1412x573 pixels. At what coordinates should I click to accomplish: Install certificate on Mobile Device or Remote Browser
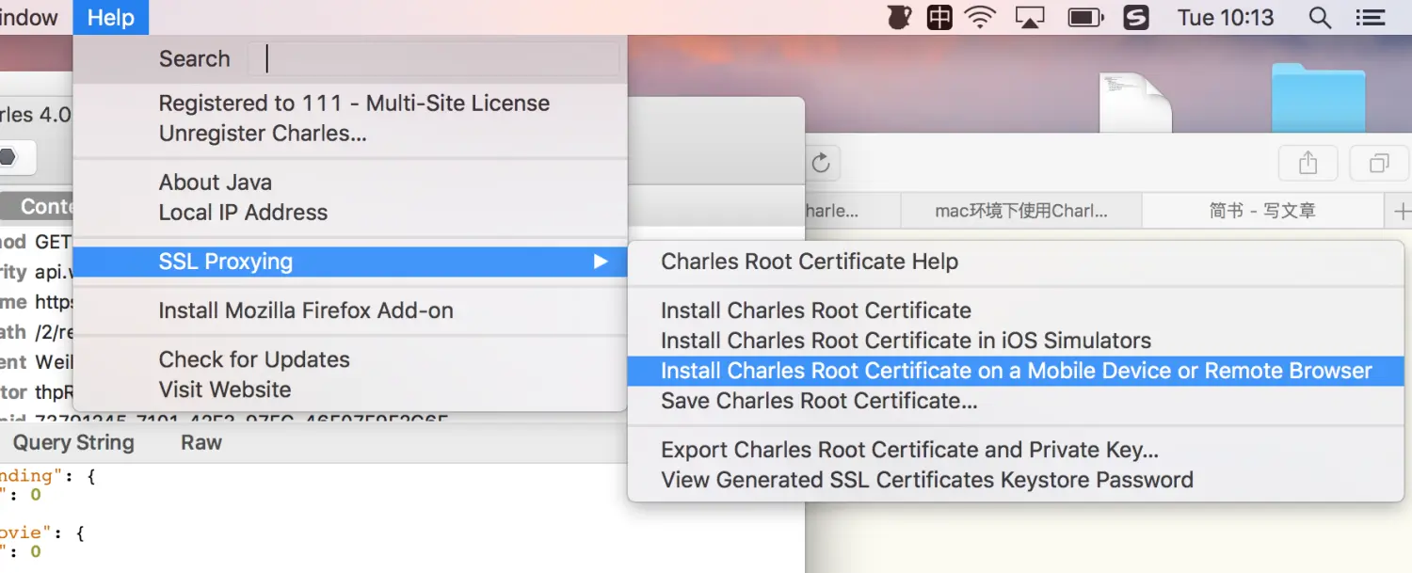1016,371
